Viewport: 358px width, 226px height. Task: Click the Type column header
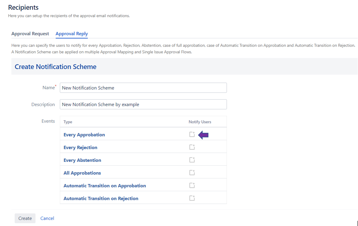click(68, 122)
